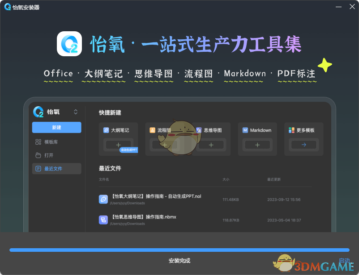Click the 怡氧 logo in the sidebar

pos(38,112)
